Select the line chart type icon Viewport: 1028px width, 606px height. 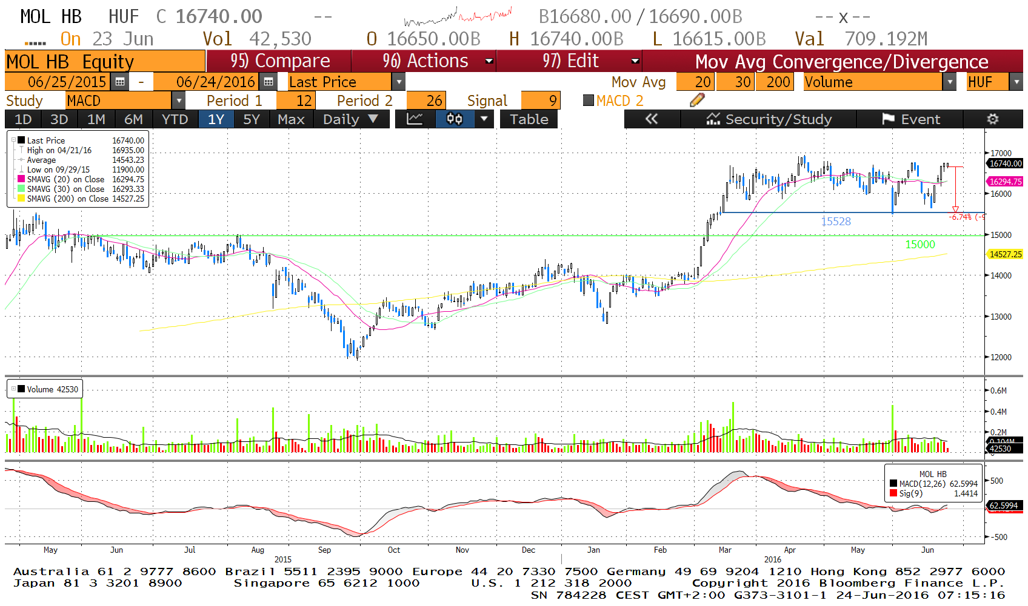point(415,119)
